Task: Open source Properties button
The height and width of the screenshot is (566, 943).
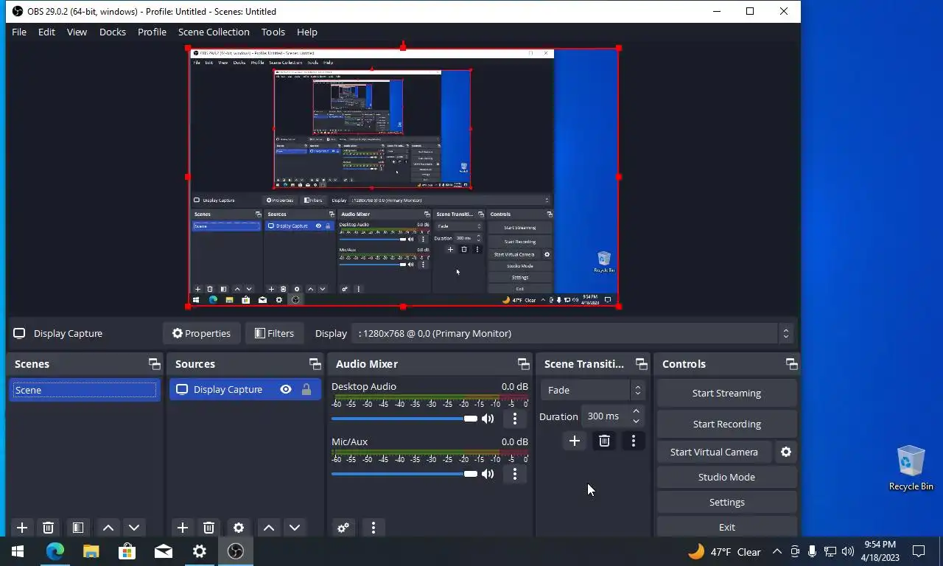Action: (202, 333)
